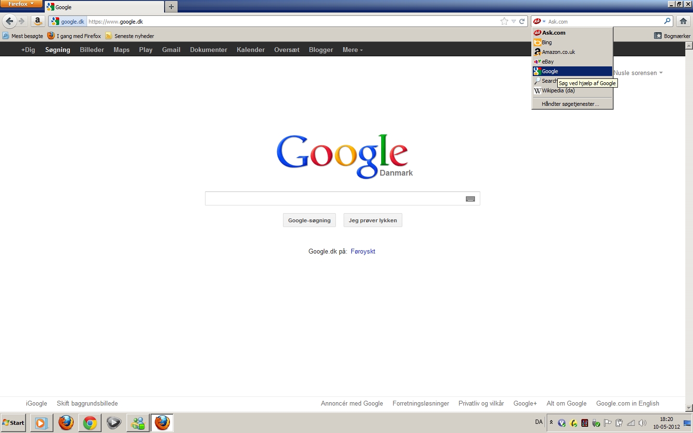Launch Google Chrome from taskbar
Image resolution: width=693 pixels, height=433 pixels.
point(90,423)
